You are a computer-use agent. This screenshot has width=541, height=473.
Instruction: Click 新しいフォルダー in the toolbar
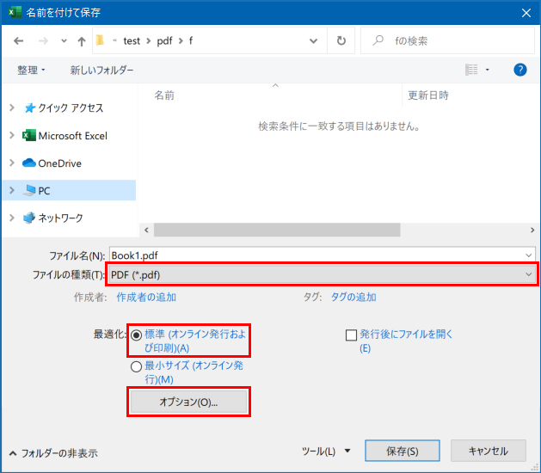pyautogui.click(x=101, y=70)
